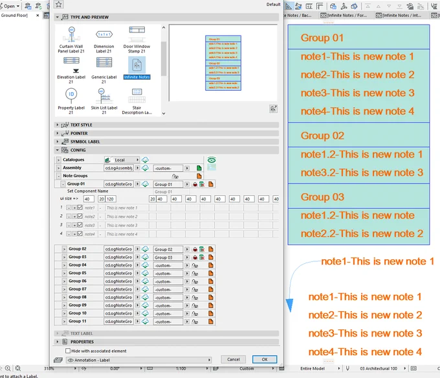
Task: Open the Catalogues Local dropdown
Action: click(122, 159)
